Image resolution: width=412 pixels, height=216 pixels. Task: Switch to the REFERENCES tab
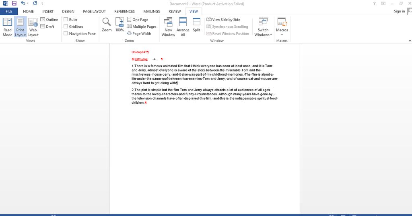coord(125,11)
